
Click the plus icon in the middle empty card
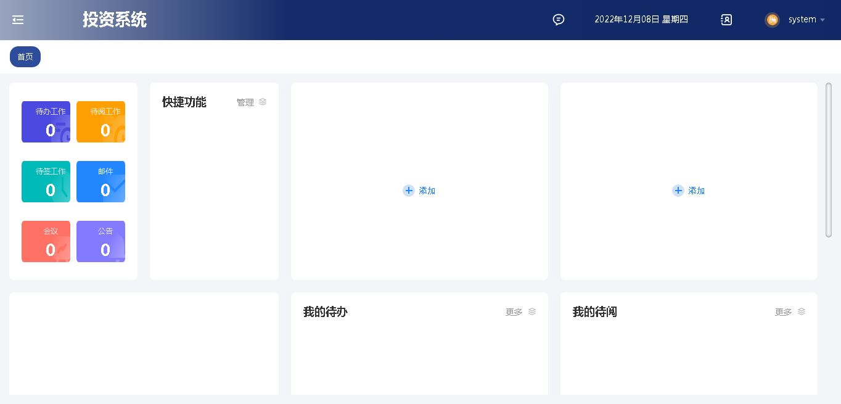[409, 191]
